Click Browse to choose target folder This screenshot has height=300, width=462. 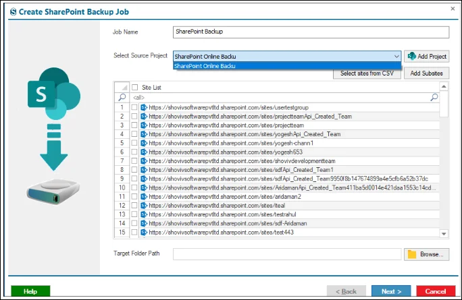click(427, 254)
